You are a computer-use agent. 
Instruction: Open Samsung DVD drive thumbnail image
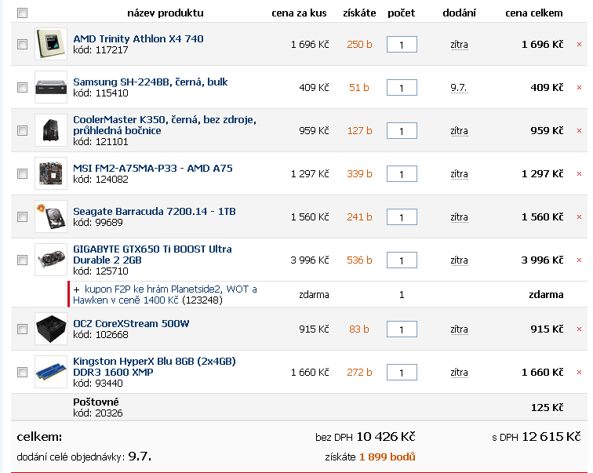point(51,87)
